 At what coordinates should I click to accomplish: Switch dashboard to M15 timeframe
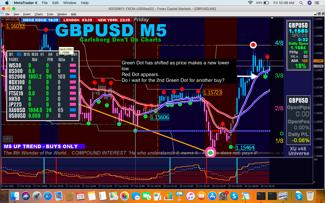27,54
